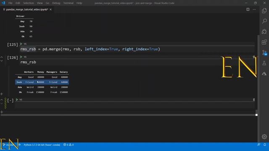Select the Python 3.7.3 64-bit interpreter
The height and width of the screenshot is (151, 269).
click(42, 145)
